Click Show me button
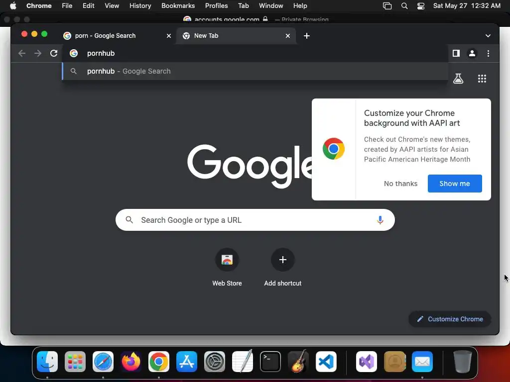 (x=454, y=184)
